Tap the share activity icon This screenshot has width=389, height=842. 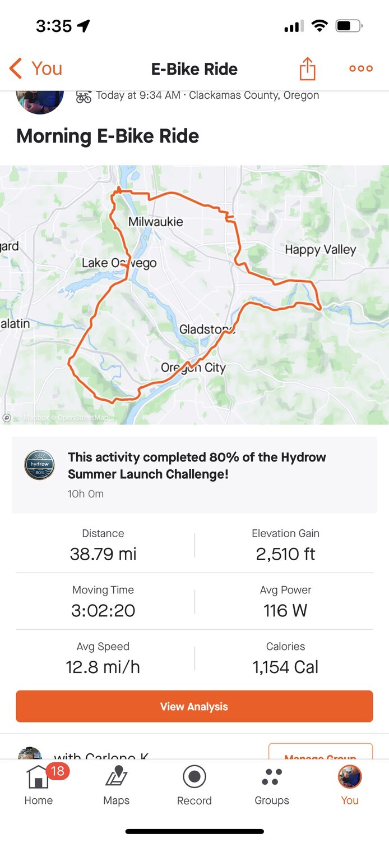click(x=307, y=69)
